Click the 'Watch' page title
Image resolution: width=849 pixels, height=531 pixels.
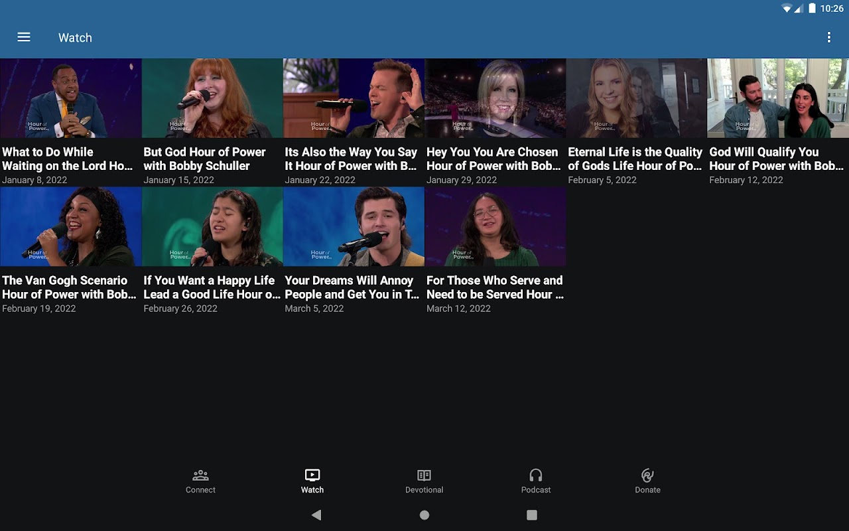[x=75, y=38]
